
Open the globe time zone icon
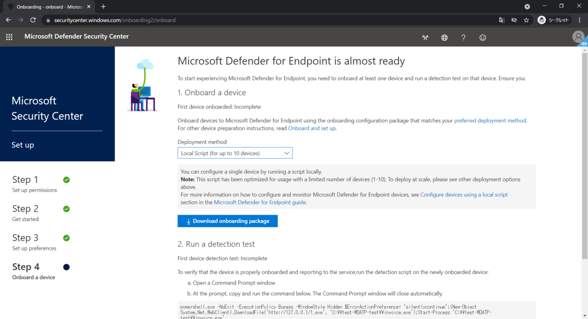click(444, 37)
